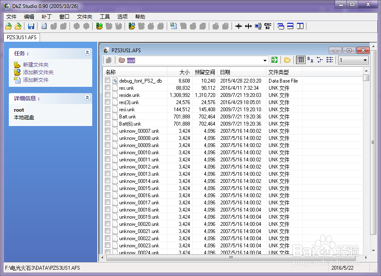Check the box for res.unk
The width and height of the screenshot is (381, 276).
[x=108, y=88]
